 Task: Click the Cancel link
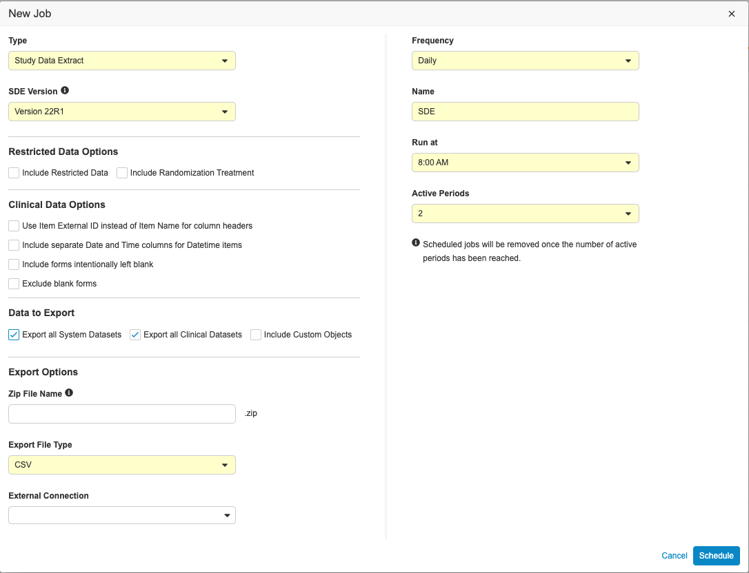(674, 556)
